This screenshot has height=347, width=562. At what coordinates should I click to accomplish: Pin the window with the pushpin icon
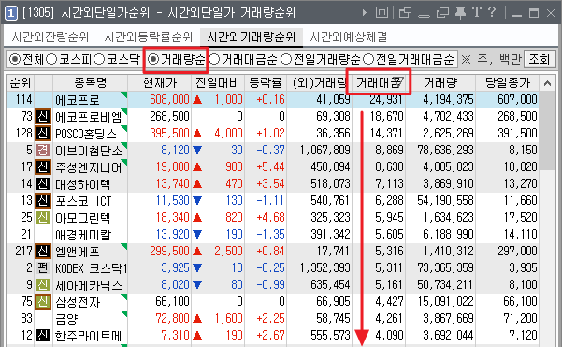pyautogui.click(x=460, y=13)
